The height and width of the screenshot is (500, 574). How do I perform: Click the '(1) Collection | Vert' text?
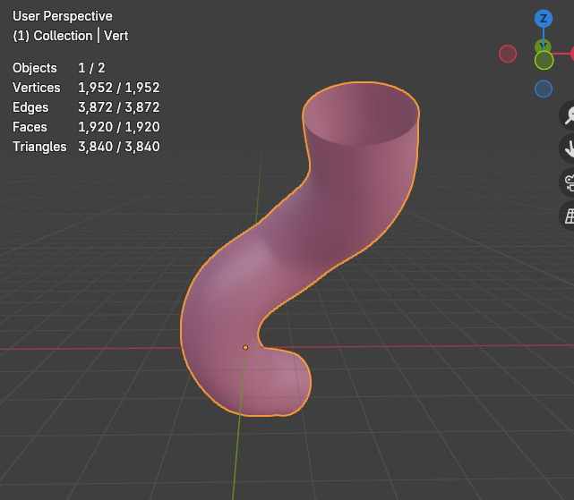coord(71,36)
